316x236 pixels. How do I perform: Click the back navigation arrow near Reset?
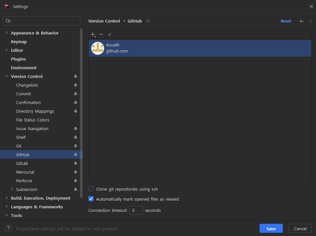[301, 21]
